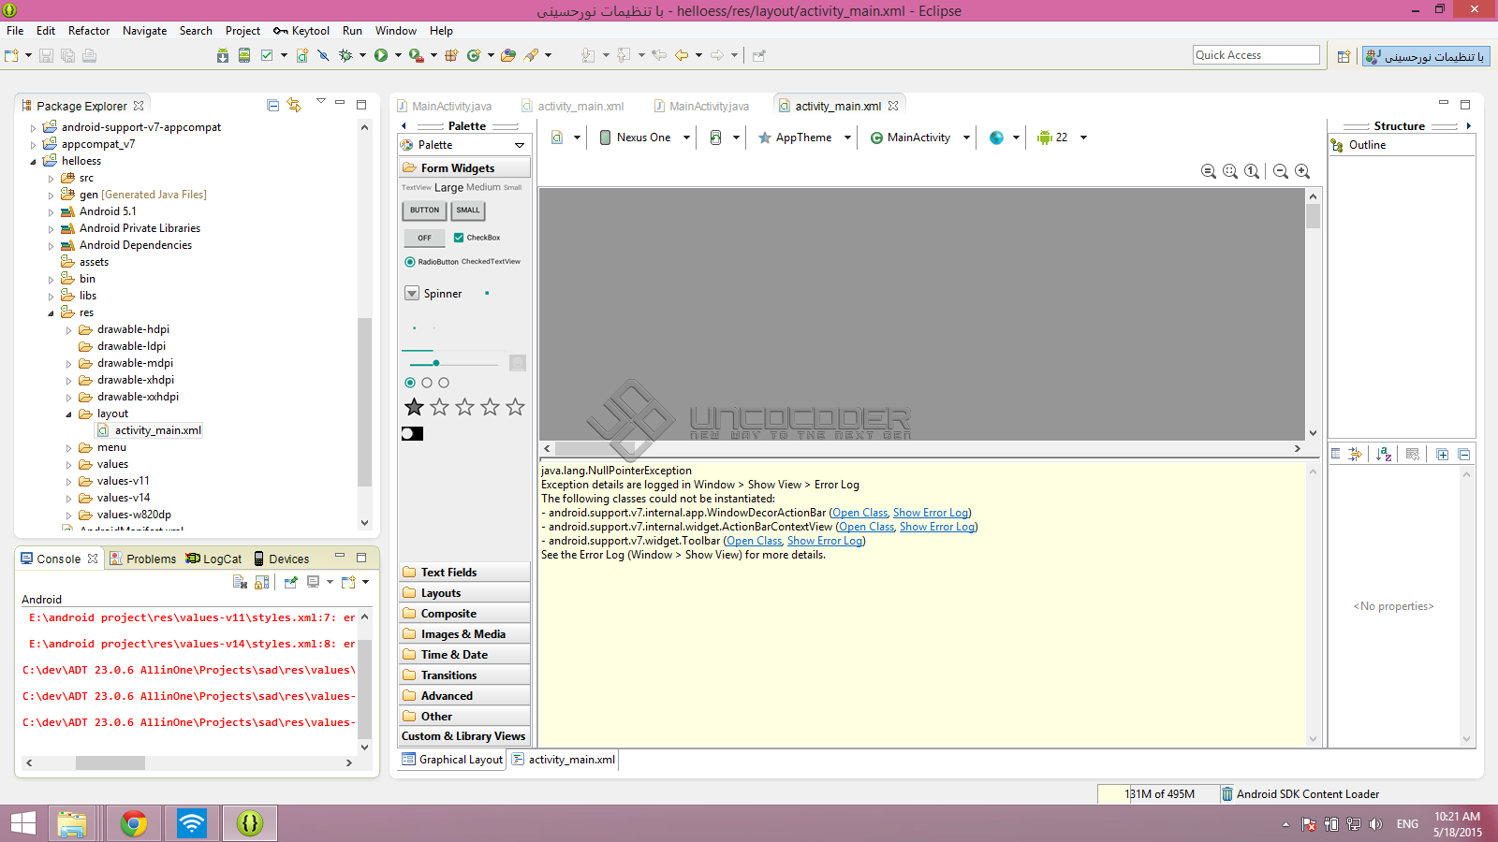Select the RatingBar stars widget in palette
Viewport: 1498px width, 842px height.
[464, 407]
